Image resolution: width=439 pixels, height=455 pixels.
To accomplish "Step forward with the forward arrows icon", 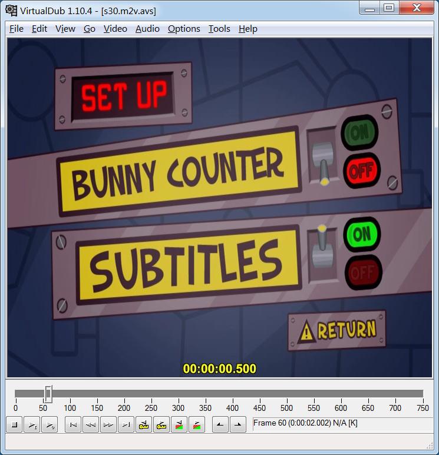I will (108, 424).
